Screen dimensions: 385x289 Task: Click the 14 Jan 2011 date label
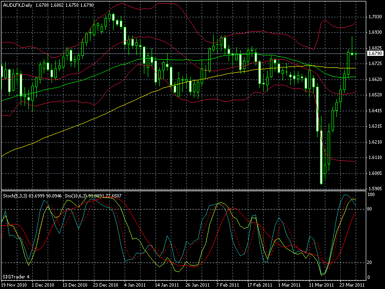tap(167, 285)
